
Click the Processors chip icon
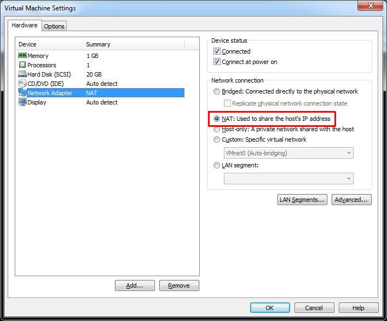(22, 65)
